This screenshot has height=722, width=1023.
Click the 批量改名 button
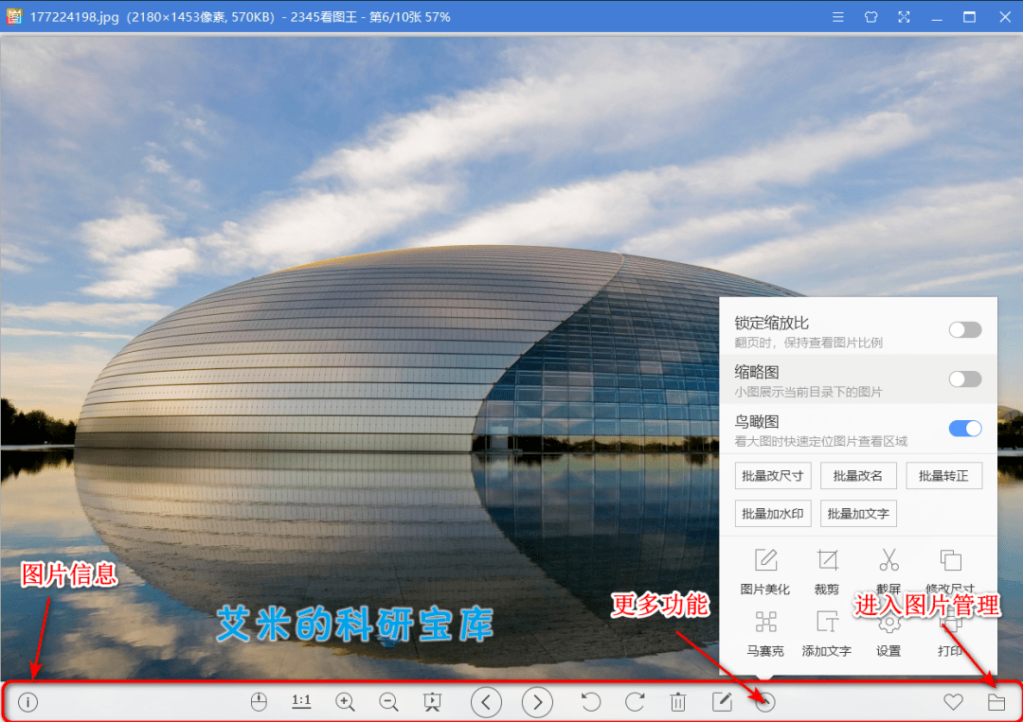pos(858,476)
